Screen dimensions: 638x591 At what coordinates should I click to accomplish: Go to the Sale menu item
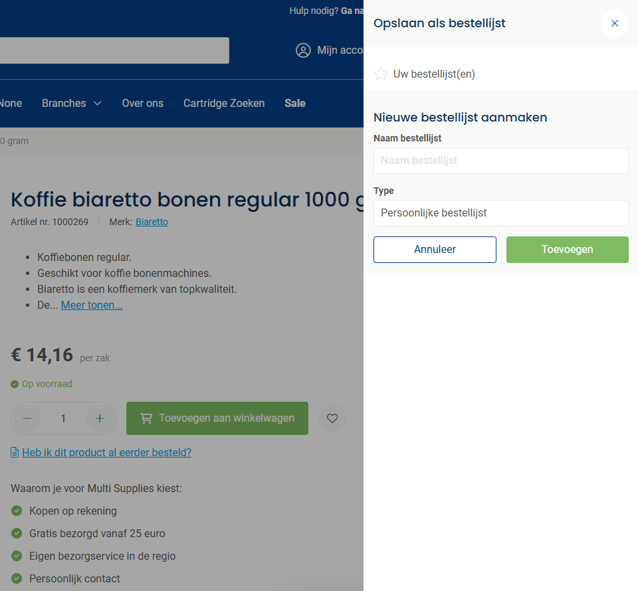(x=295, y=103)
